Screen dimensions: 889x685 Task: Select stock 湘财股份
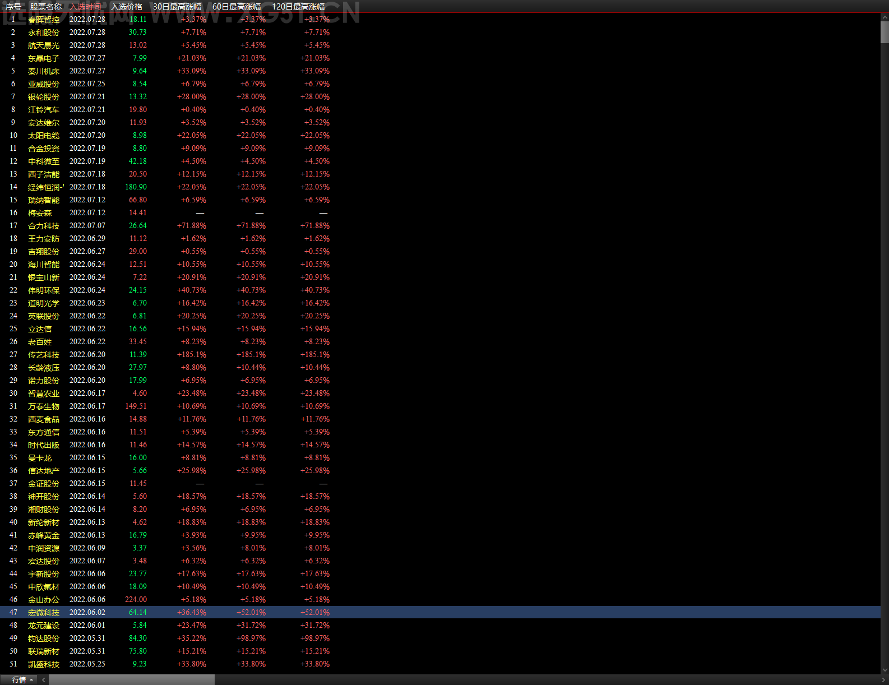point(44,510)
